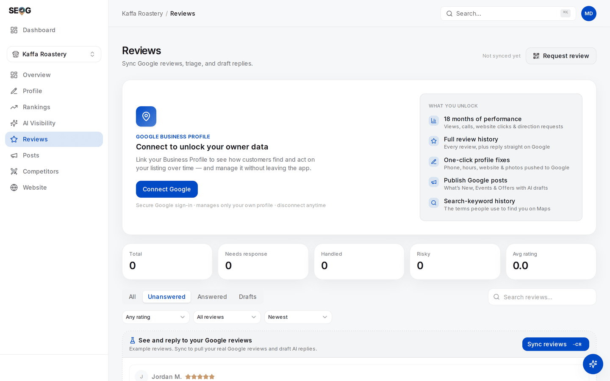Screen dimensions: 610x381
Task: Click the Connect Google button
Action: point(167,189)
